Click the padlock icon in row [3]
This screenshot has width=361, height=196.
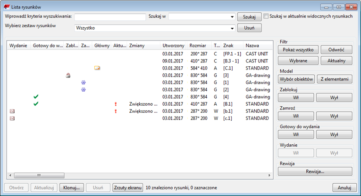coord(68,75)
